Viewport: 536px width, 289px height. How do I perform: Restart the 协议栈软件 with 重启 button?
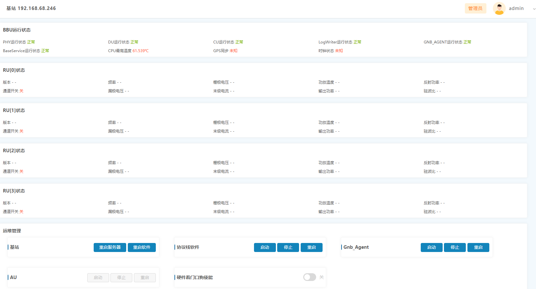tap(311, 247)
